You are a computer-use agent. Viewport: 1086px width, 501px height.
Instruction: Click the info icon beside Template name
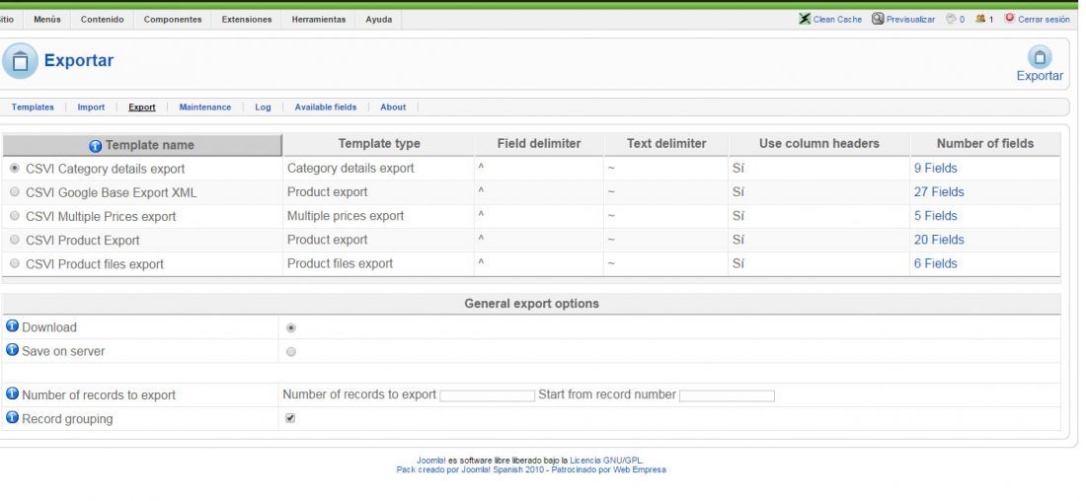click(96, 146)
